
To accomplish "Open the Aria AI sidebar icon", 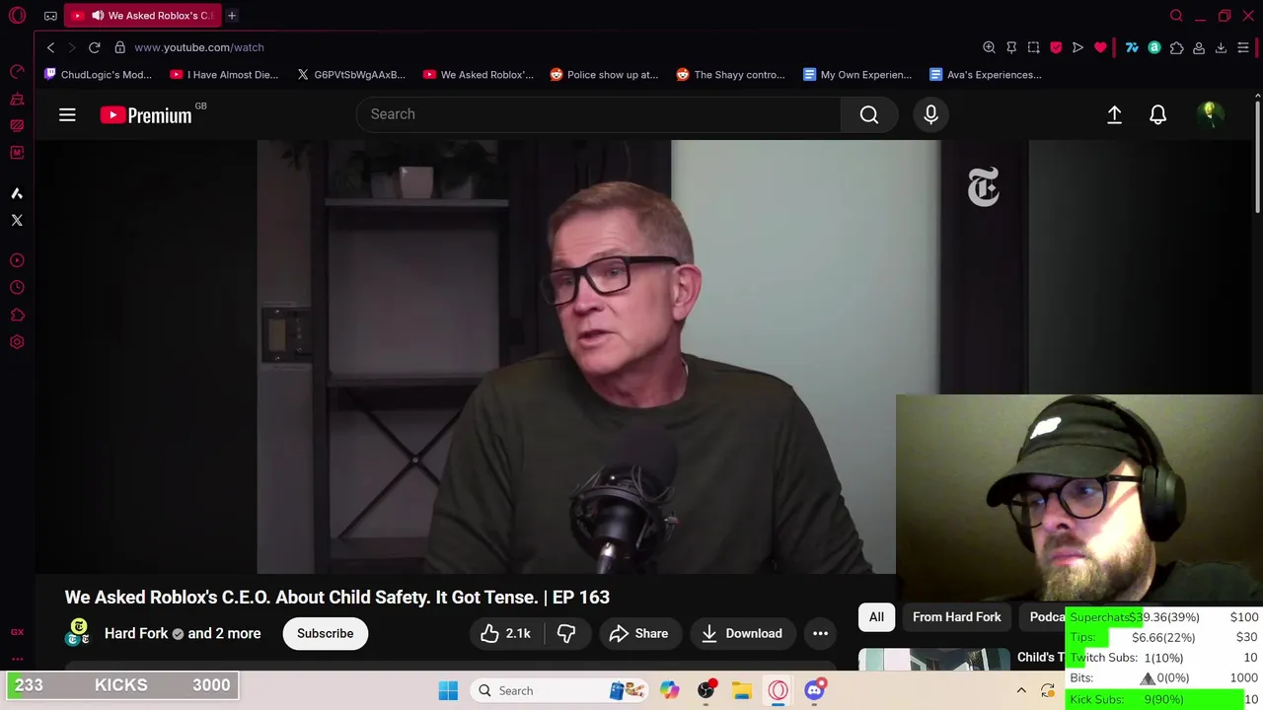I will [x=17, y=193].
